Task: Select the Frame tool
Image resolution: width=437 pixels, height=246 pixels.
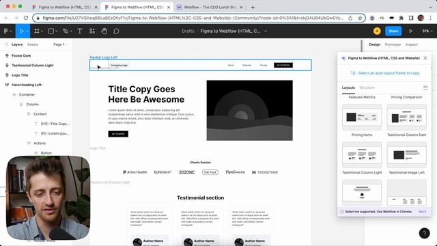Action: coord(36,31)
